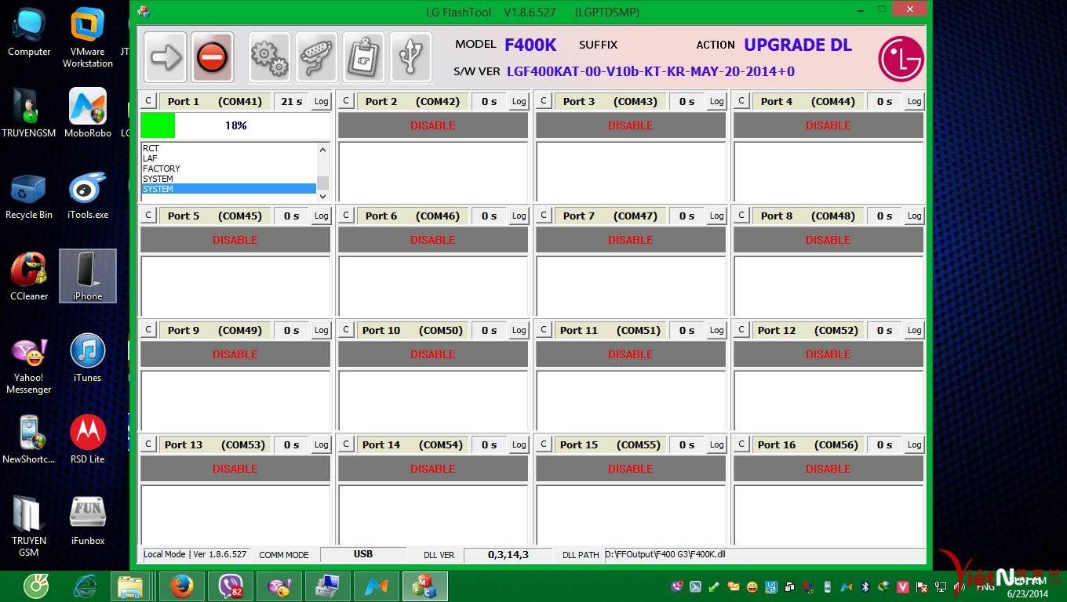This screenshot has width=1067, height=602.
Task: Select the iFunbox desktop icon
Action: coord(88,520)
